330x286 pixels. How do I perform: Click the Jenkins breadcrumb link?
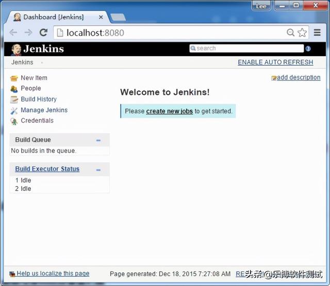22,62
